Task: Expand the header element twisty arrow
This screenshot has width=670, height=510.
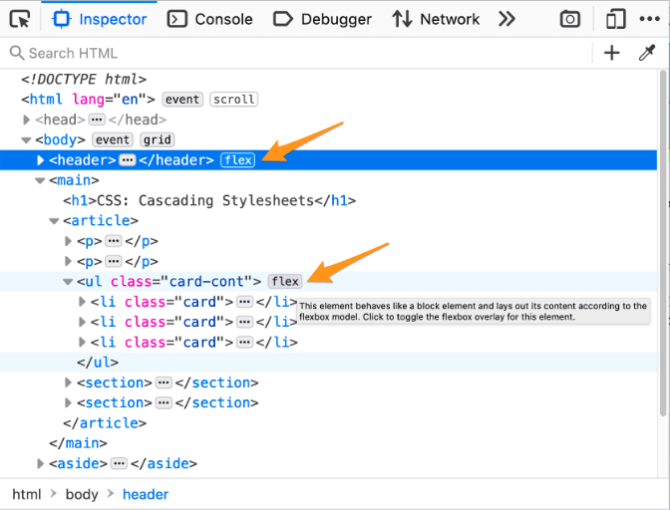Action: pos(41,160)
